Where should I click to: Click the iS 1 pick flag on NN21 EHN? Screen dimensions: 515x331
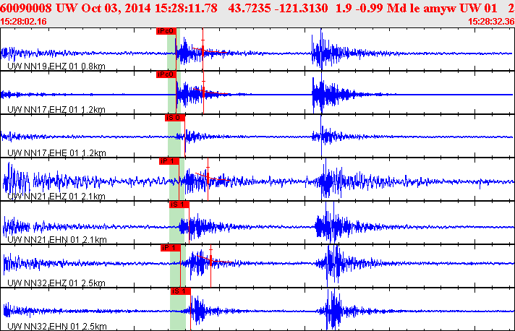coord(179,205)
